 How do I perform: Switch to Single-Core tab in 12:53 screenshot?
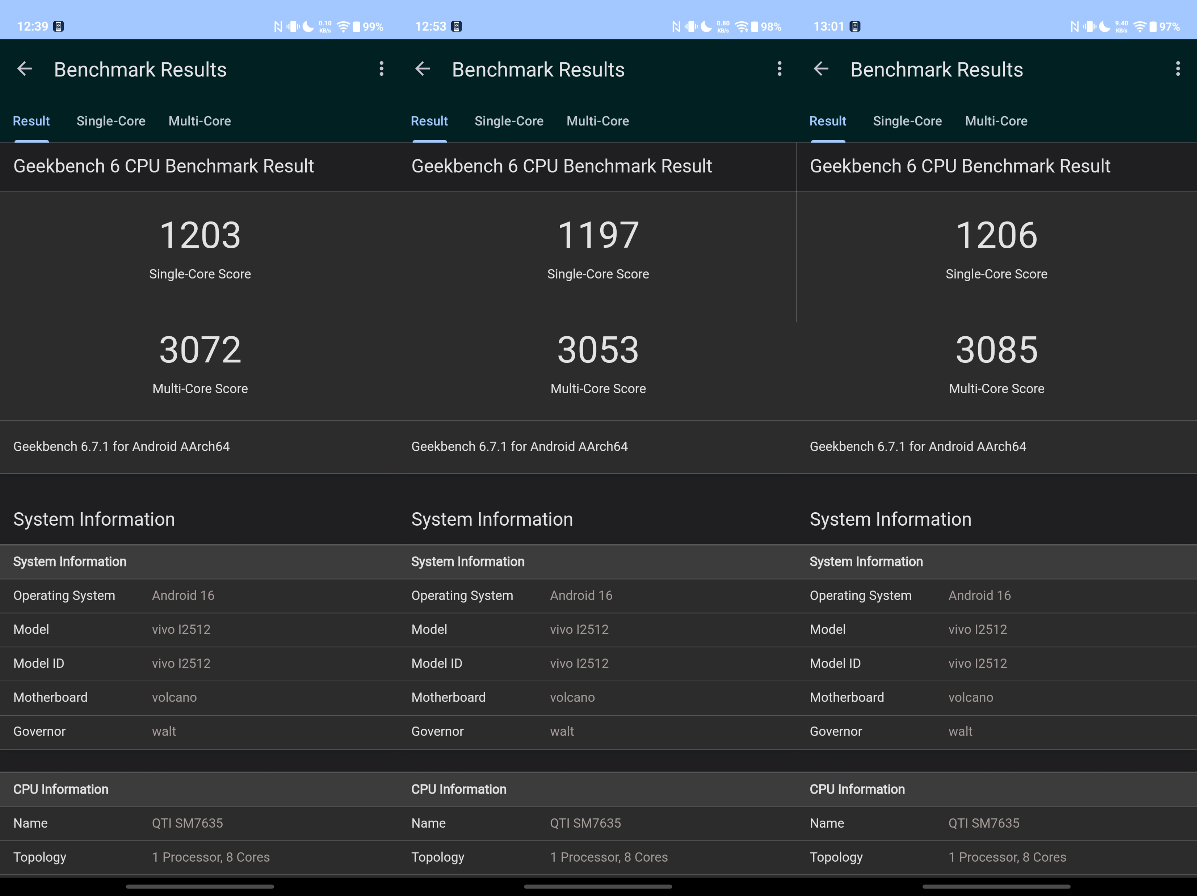[x=509, y=121]
